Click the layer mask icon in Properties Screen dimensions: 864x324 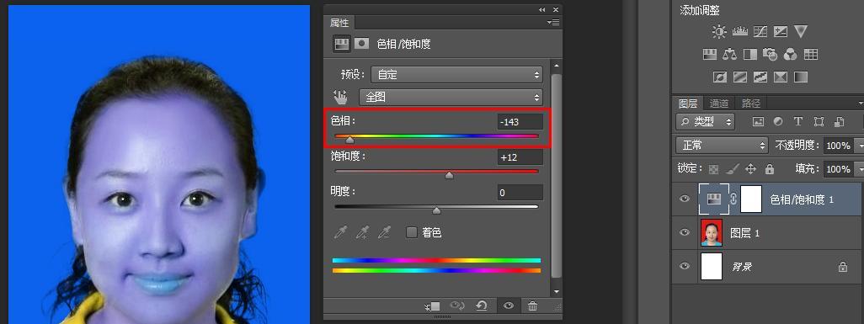361,44
